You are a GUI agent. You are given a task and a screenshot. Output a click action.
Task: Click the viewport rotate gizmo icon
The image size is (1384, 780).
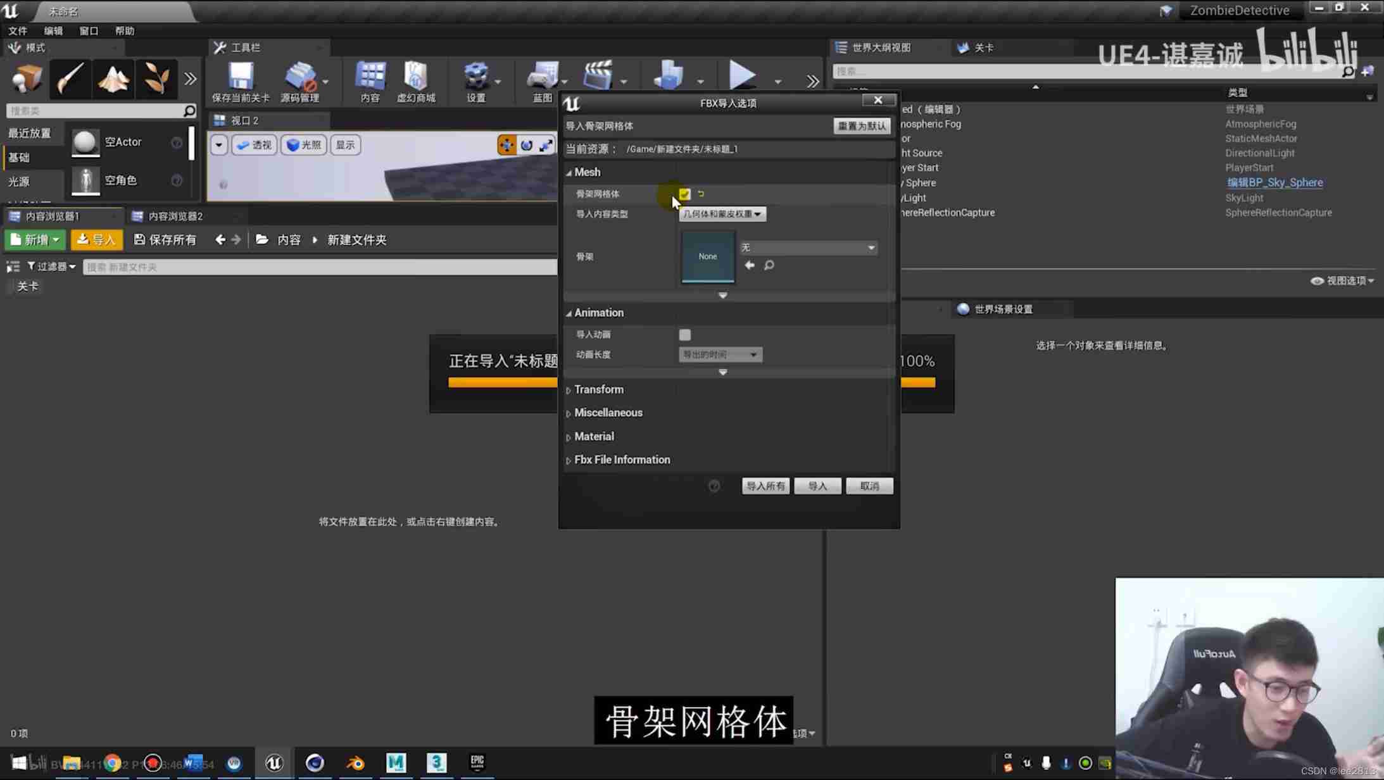pyautogui.click(x=526, y=145)
